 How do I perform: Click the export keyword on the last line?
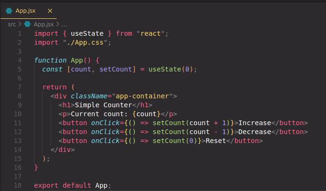point(46,185)
